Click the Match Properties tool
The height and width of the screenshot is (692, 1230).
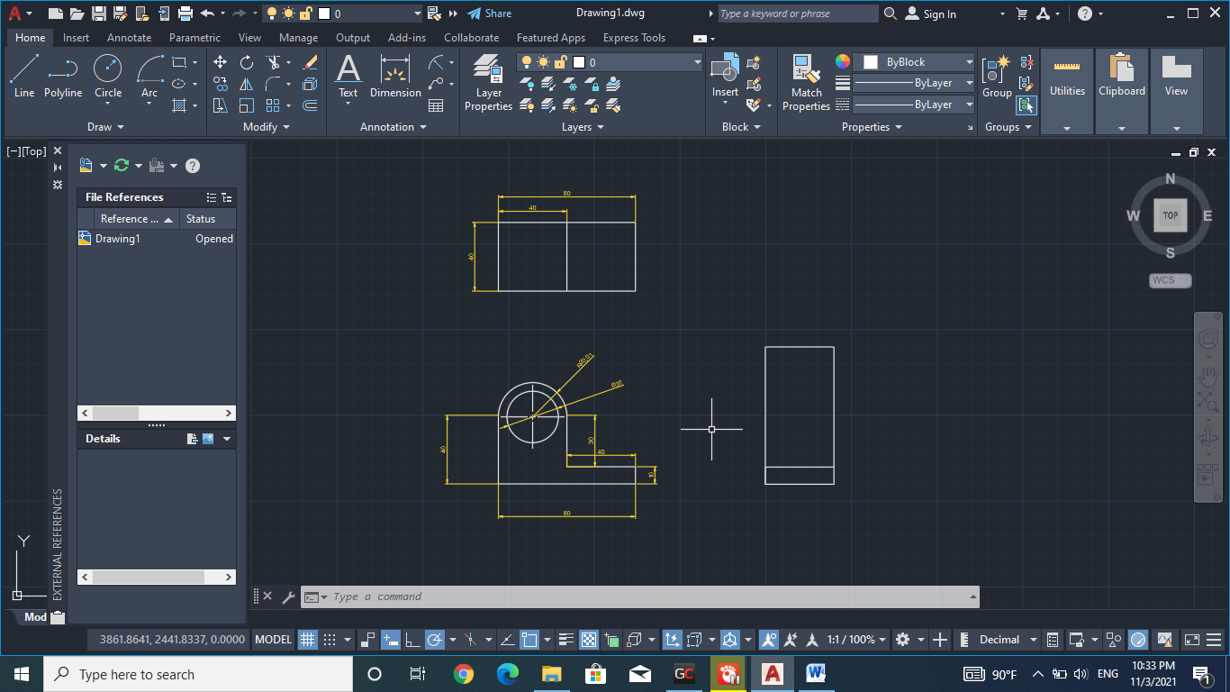pyautogui.click(x=806, y=83)
